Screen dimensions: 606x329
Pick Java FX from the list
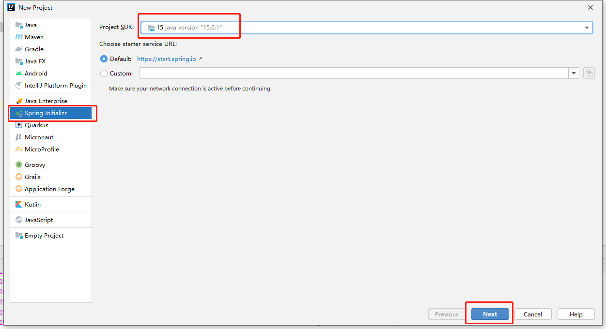point(51,61)
